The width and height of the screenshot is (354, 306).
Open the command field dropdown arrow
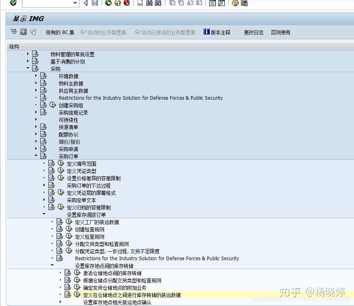[75, 4]
